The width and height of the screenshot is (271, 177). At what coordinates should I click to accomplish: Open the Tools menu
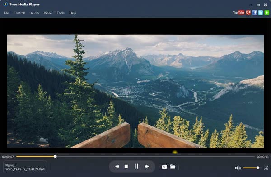[x=61, y=13]
